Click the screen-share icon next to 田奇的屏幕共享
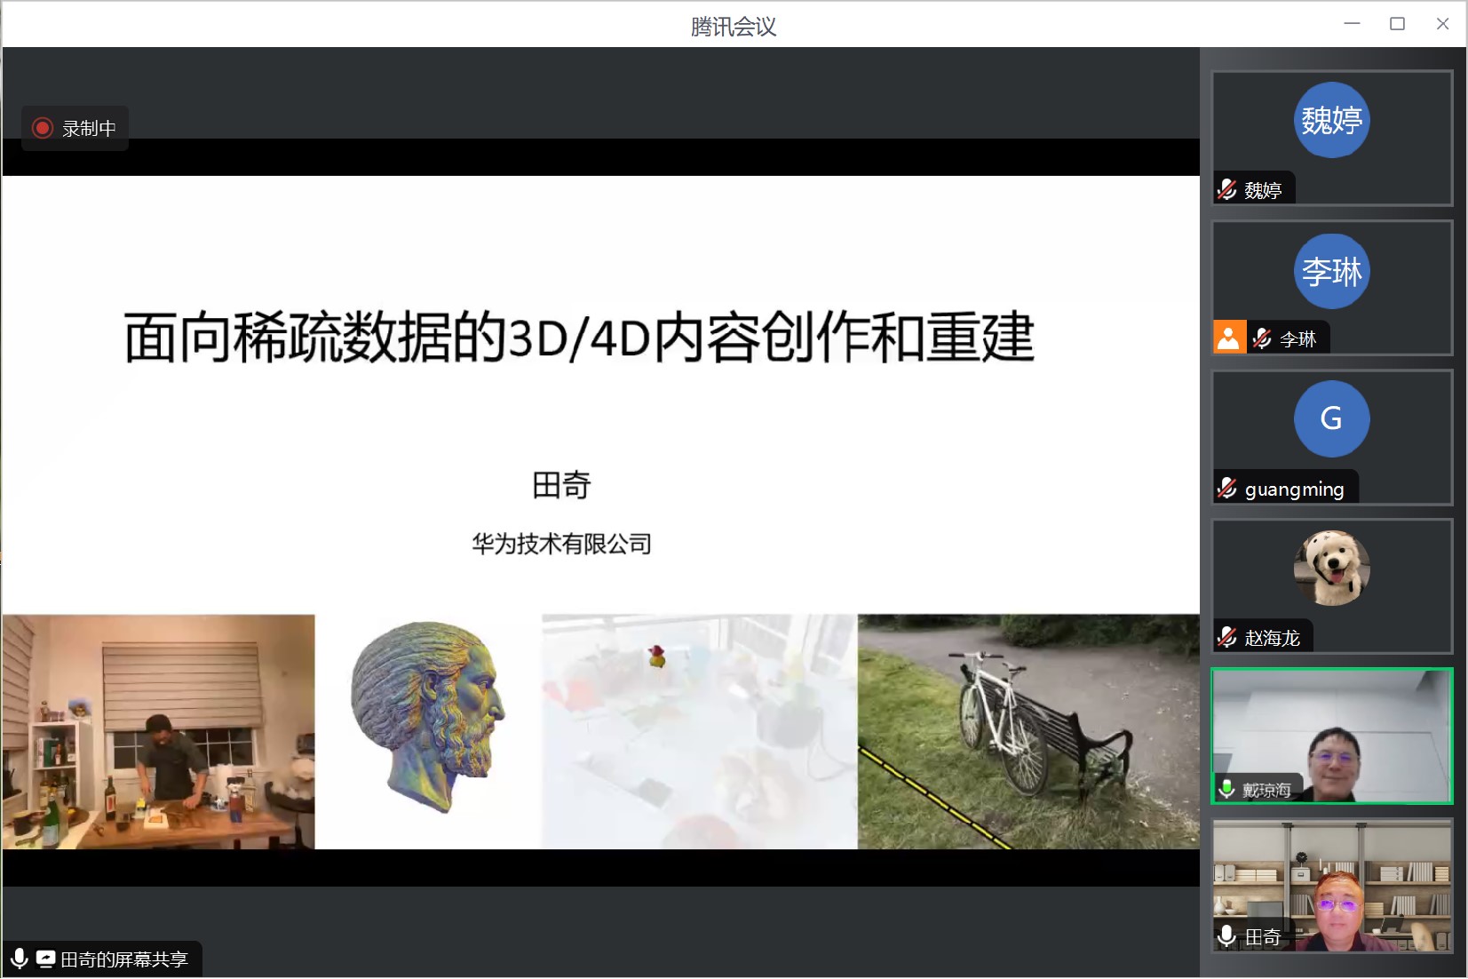This screenshot has height=979, width=1468. (x=45, y=959)
